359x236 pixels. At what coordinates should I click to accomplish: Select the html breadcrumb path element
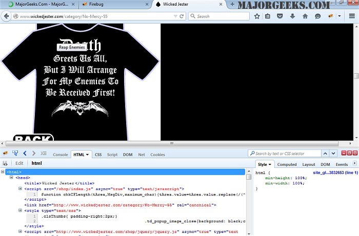point(36,163)
